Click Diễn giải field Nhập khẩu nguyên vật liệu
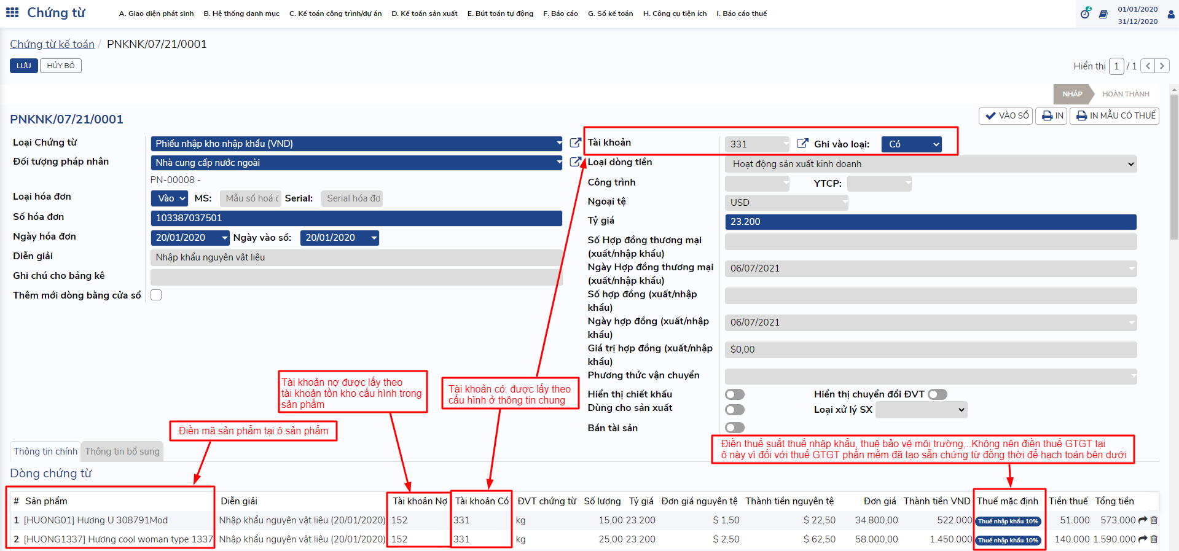This screenshot has height=551, width=1179. point(356,257)
